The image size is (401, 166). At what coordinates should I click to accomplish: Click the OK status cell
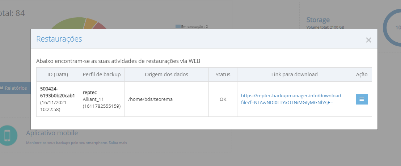tap(223, 99)
